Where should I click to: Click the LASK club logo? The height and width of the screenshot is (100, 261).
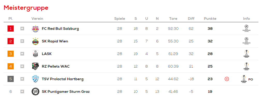click(35, 54)
